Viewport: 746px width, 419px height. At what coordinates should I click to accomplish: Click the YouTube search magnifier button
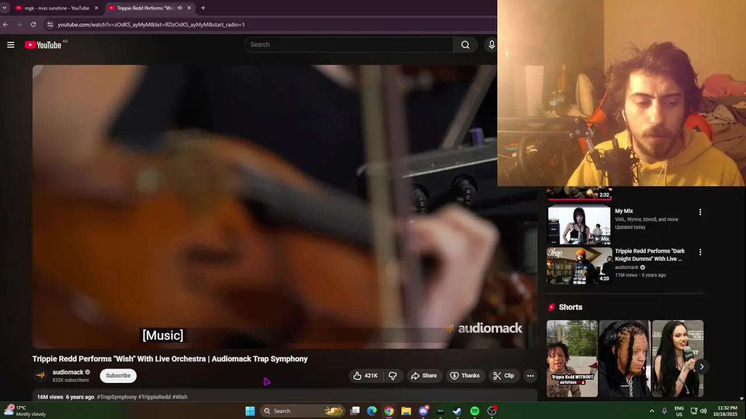[465, 45]
